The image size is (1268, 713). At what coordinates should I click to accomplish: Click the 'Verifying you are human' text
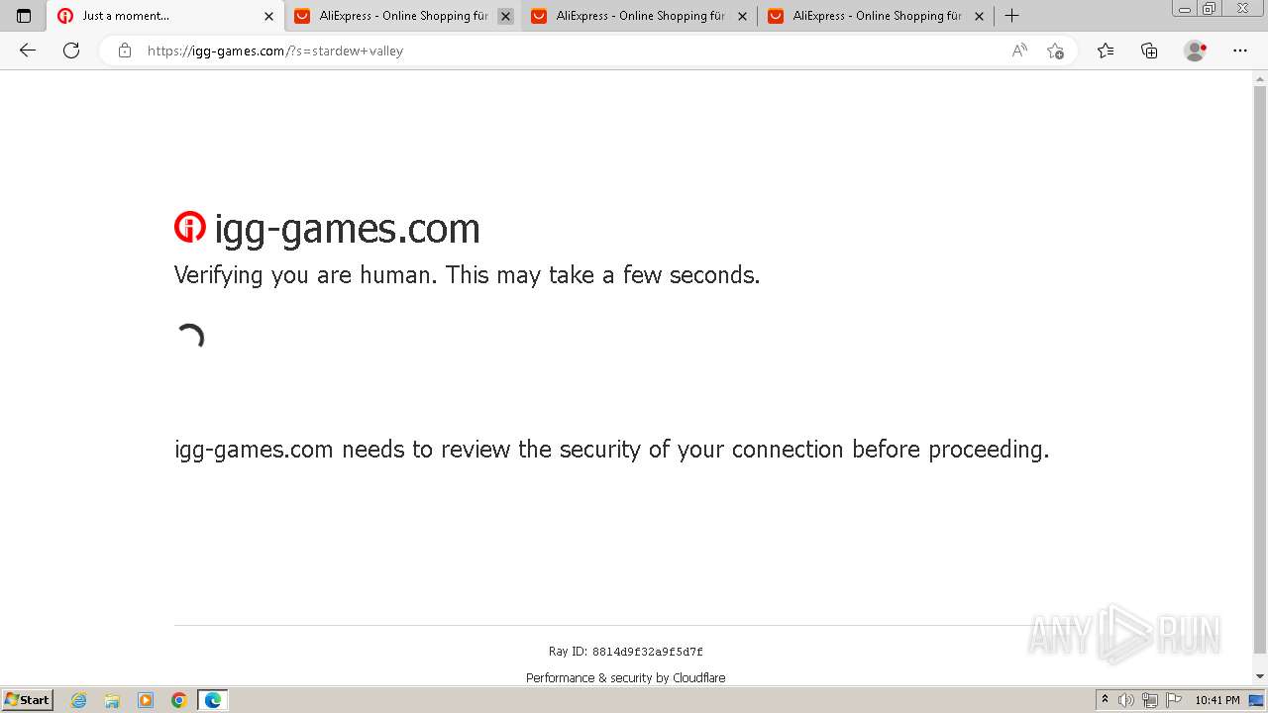[x=468, y=274]
